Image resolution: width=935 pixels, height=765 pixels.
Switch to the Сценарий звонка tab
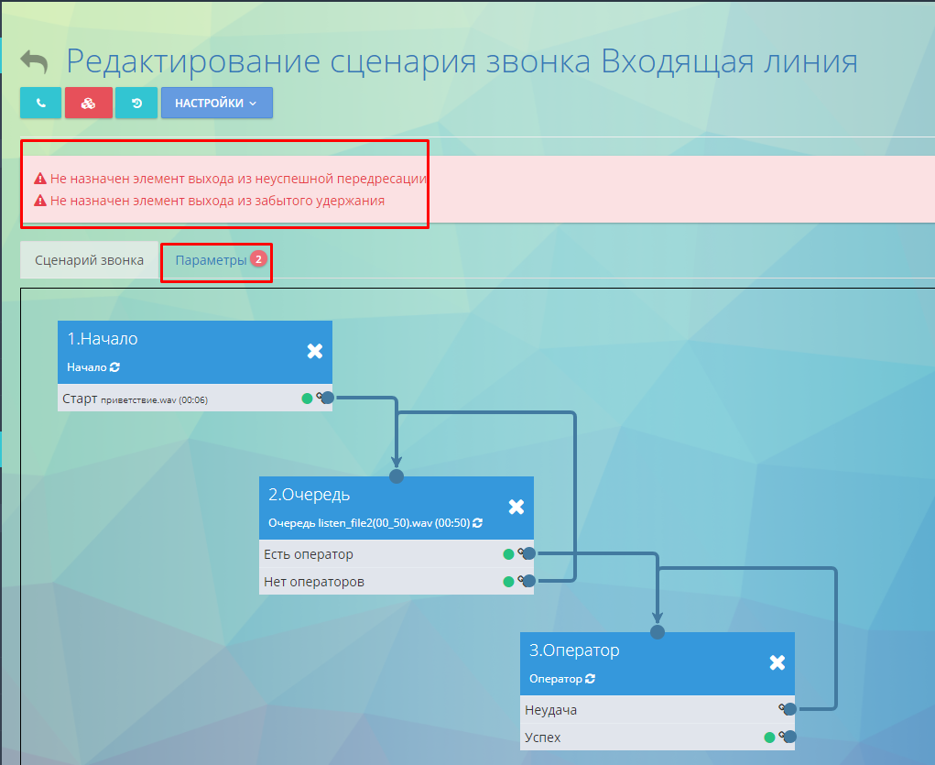[x=89, y=260]
